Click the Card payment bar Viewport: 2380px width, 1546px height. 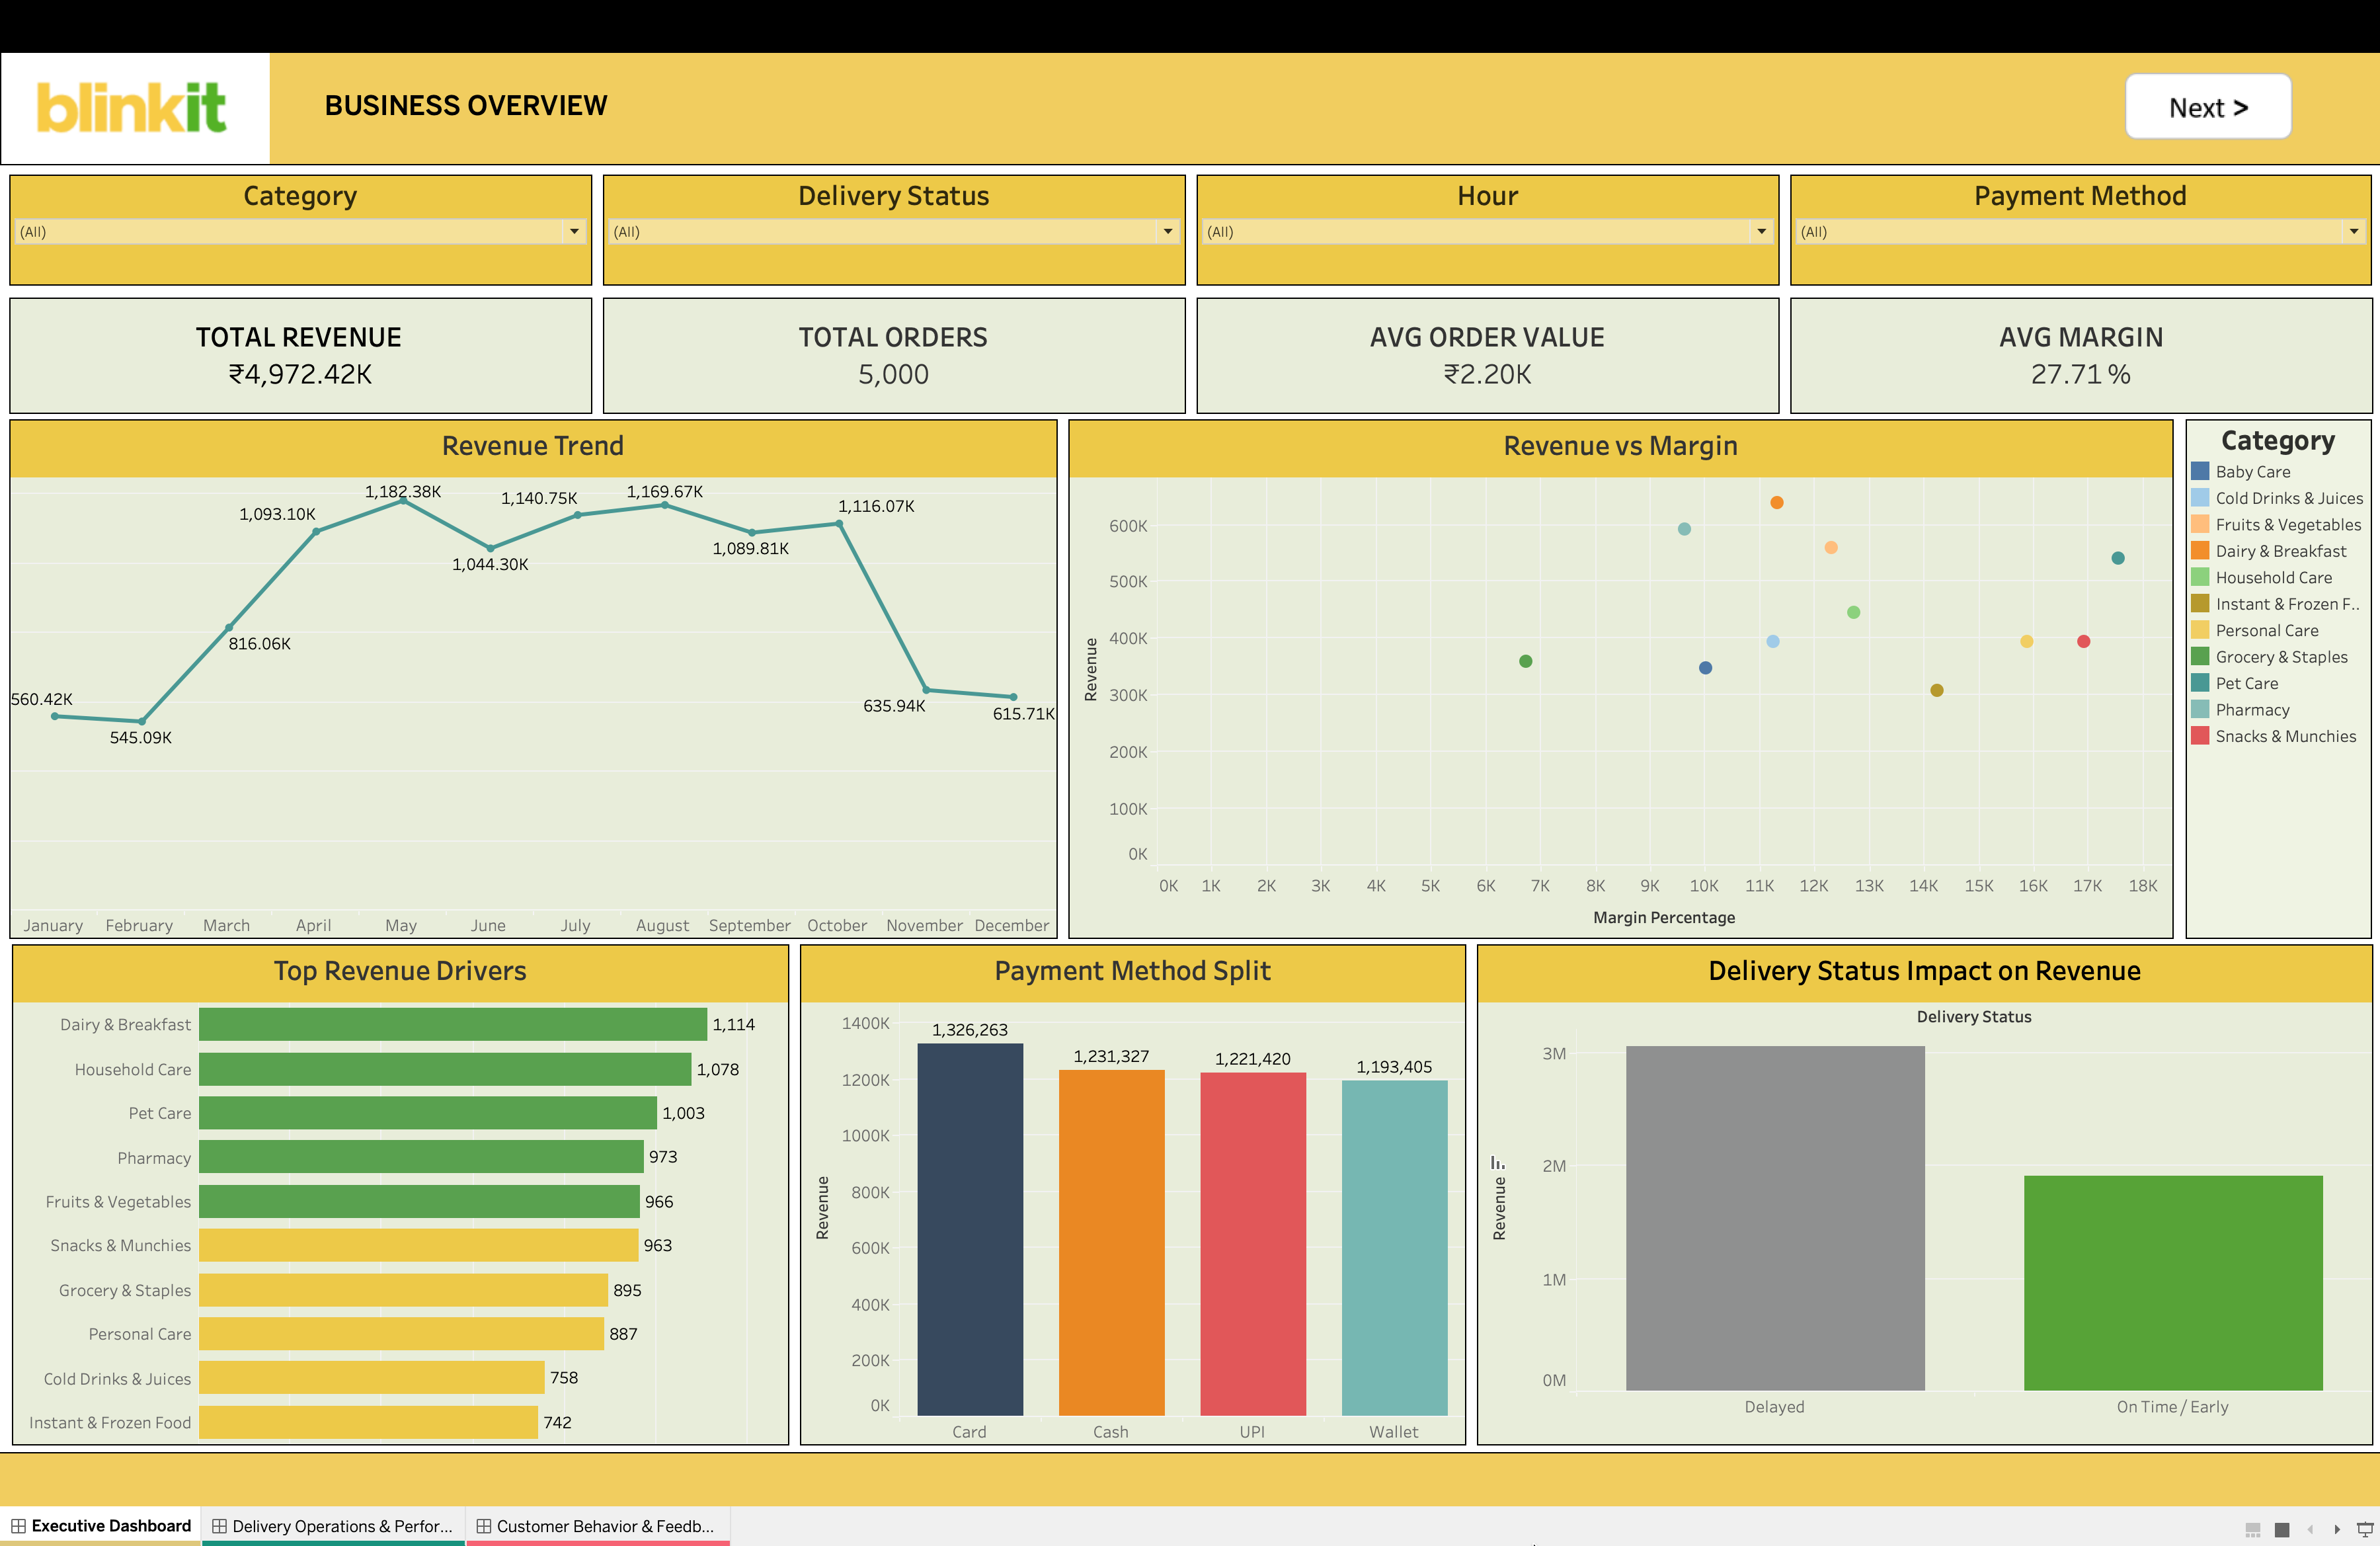click(x=970, y=1229)
